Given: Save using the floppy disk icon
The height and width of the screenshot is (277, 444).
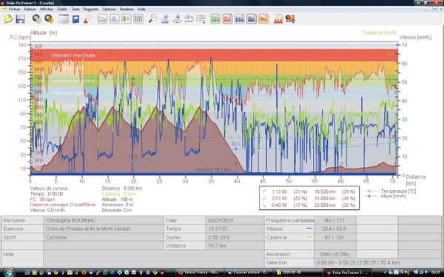Looking at the screenshot, I should (x=21, y=19).
